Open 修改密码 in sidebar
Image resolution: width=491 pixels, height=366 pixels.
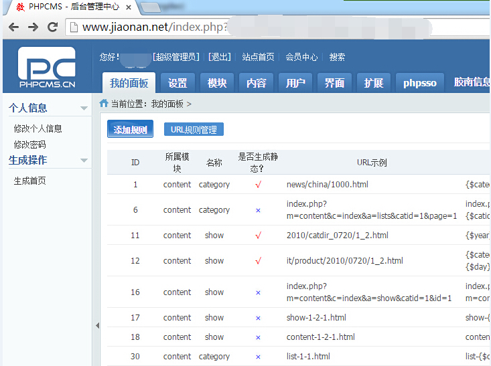pyautogui.click(x=29, y=145)
